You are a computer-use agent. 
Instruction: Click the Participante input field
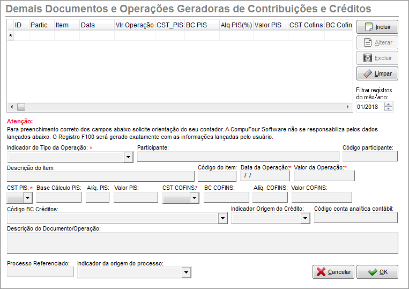pos(238,157)
